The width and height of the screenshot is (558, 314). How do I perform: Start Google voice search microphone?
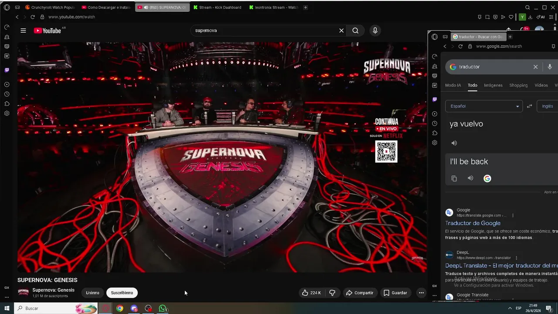550,67
